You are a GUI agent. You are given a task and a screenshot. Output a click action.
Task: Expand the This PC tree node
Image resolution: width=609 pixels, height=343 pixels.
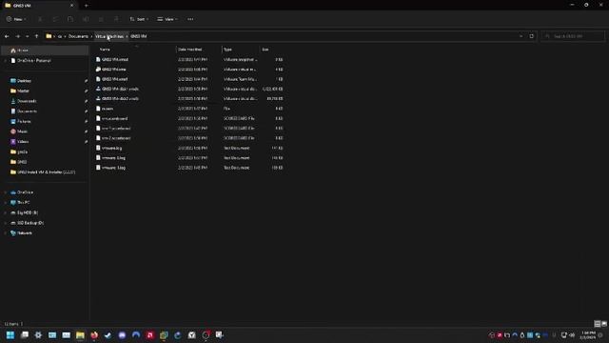pyautogui.click(x=6, y=203)
